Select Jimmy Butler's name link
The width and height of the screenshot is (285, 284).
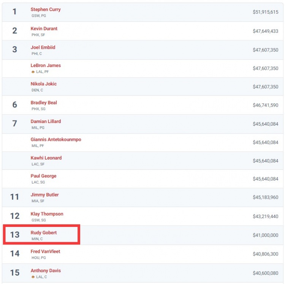click(x=45, y=195)
